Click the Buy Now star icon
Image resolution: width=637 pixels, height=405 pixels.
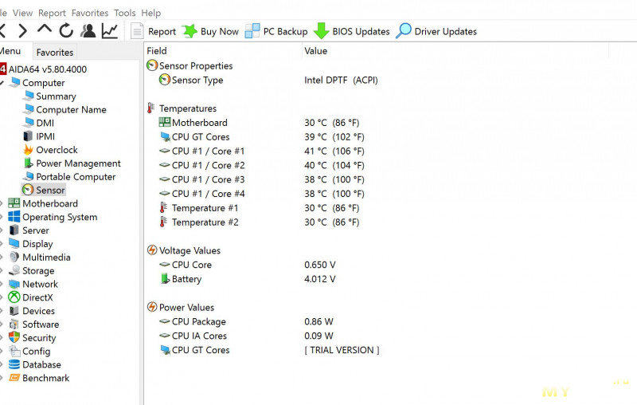[190, 31]
